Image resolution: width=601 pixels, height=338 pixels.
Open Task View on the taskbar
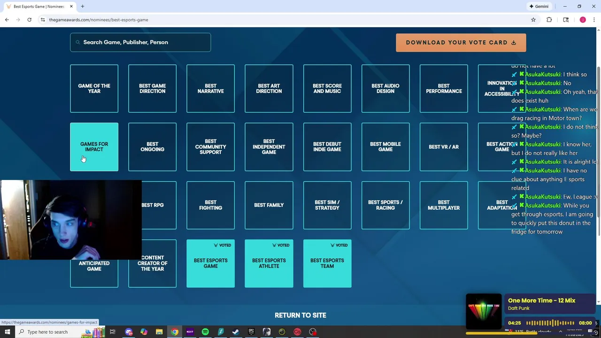pos(113,332)
